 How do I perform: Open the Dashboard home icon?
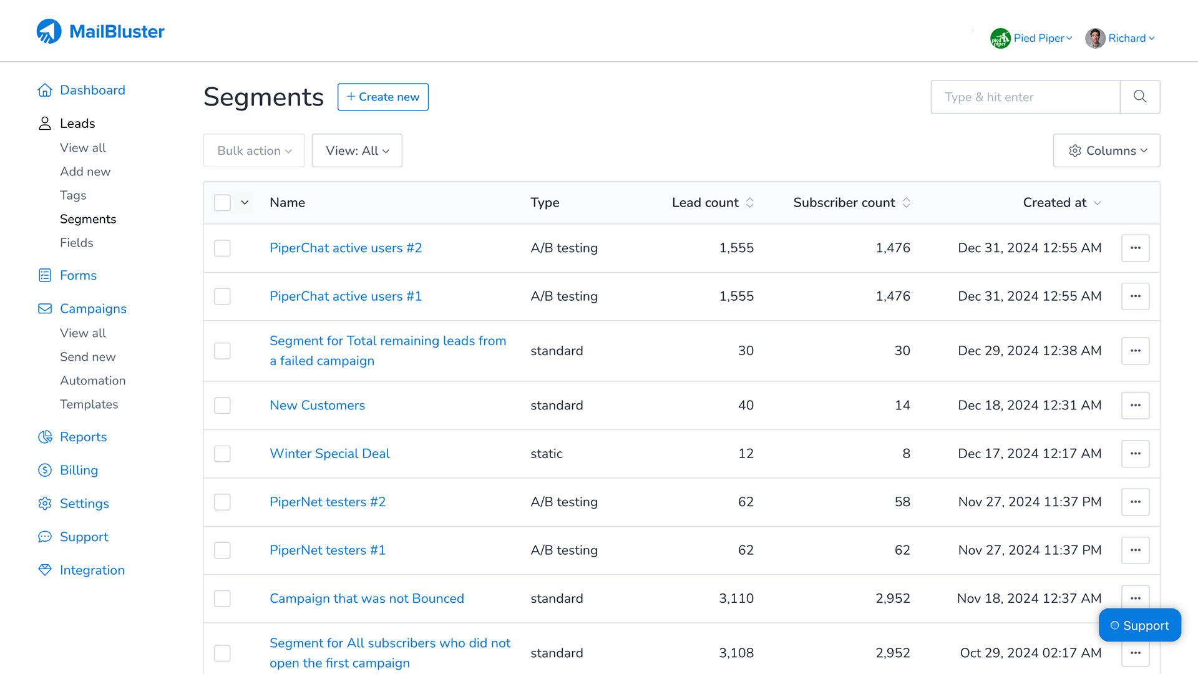(x=45, y=90)
